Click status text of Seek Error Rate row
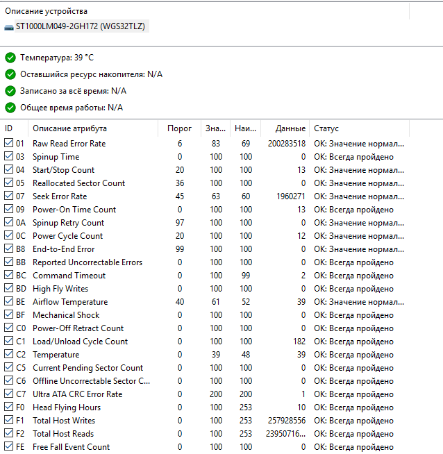This screenshot has width=443, height=454. [359, 196]
